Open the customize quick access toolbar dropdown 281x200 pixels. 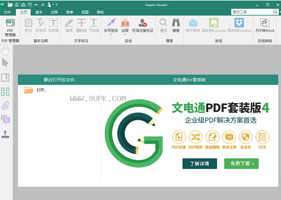(57, 5)
